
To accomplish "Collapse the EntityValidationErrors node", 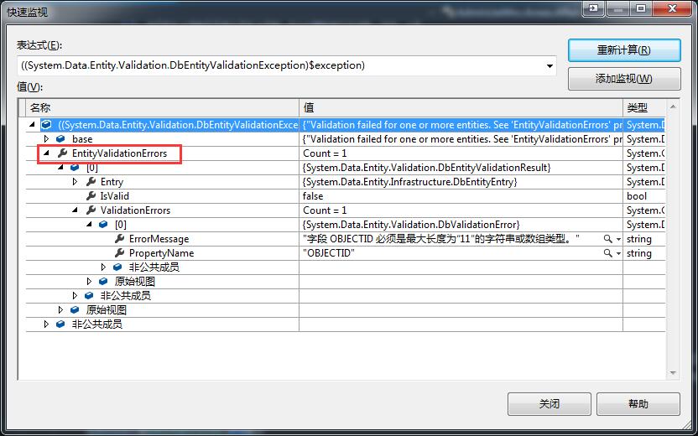I will (46, 153).
